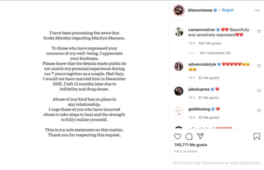Like cameronsilver's comment

coord(259,31)
